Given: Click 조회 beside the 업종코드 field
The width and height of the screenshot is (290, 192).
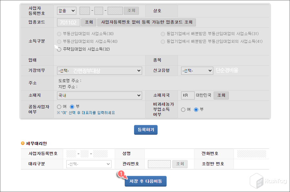Looking at the screenshot, I should 89,22.
